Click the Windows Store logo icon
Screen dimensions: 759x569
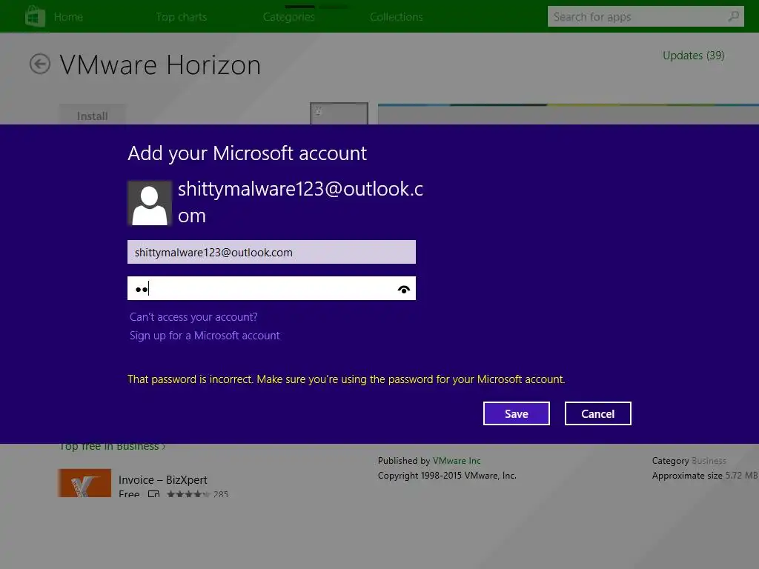tap(35, 16)
